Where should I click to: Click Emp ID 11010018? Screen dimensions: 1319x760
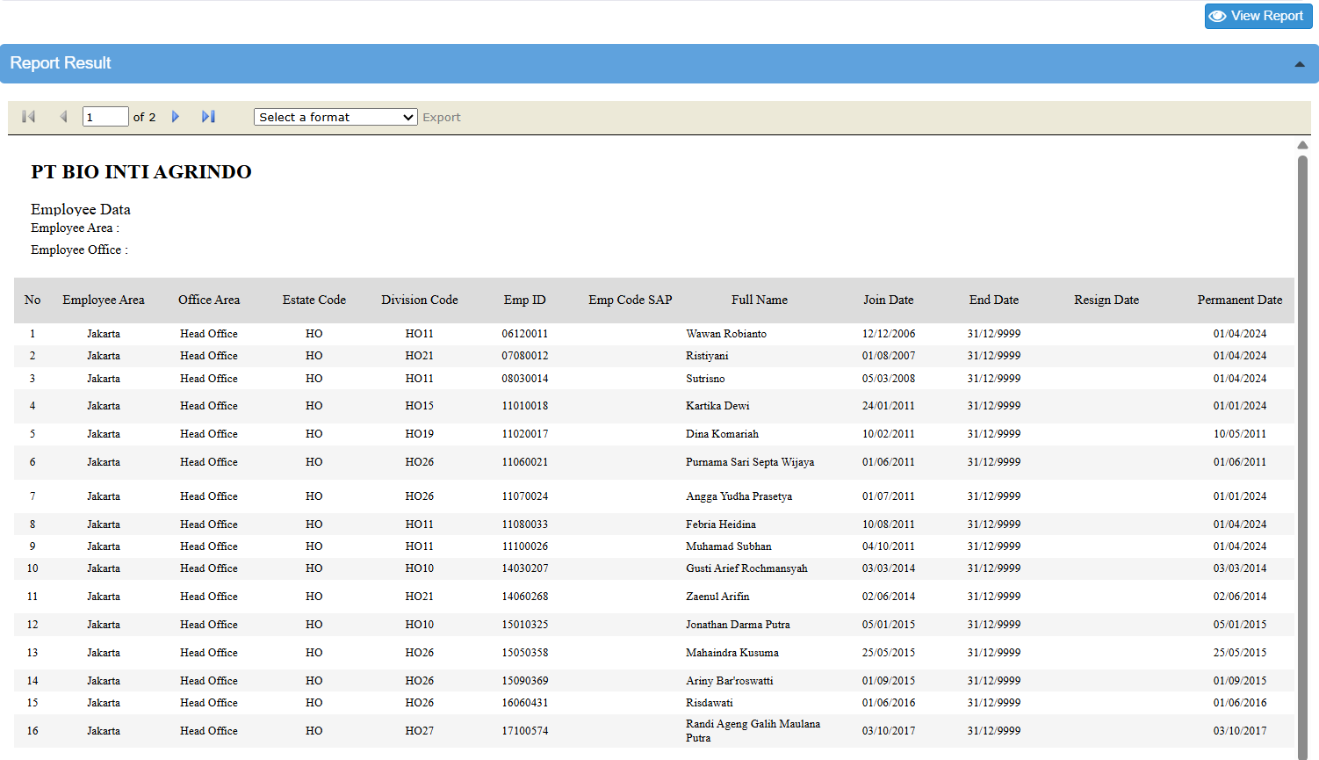tap(525, 406)
